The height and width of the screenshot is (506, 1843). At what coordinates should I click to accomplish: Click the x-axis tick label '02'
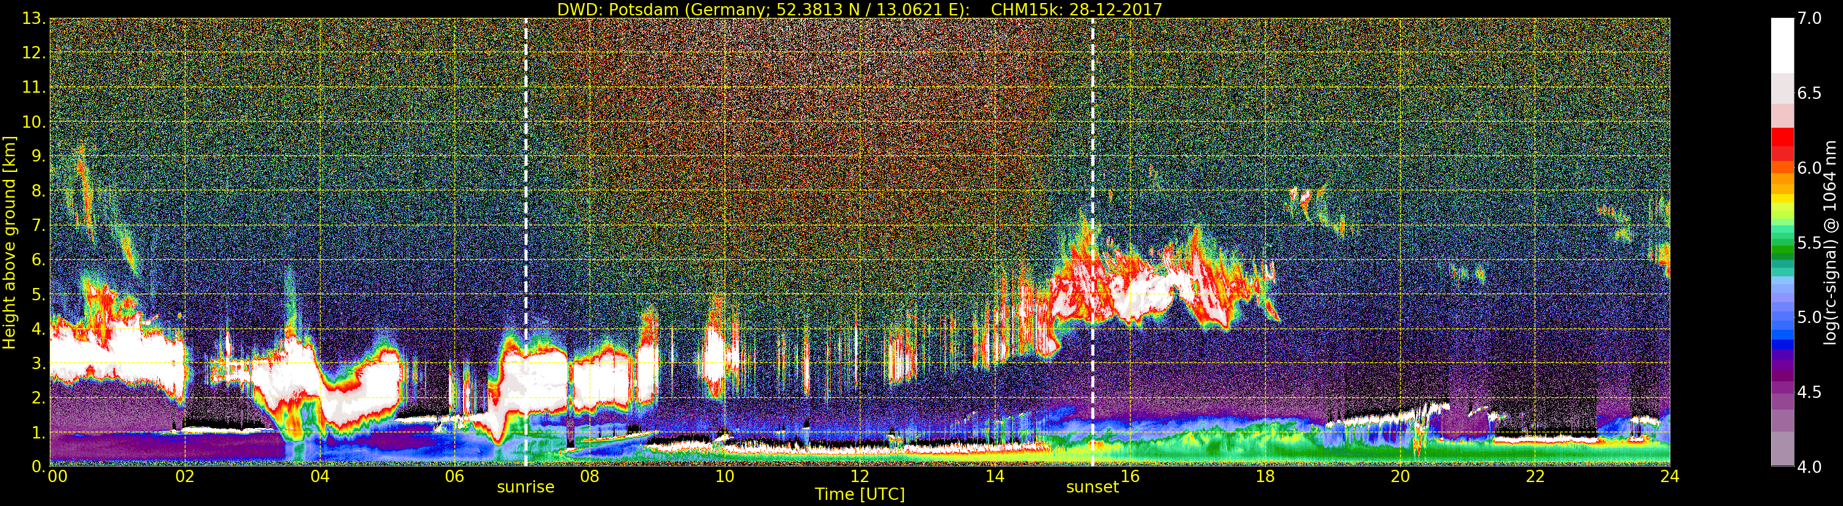tap(185, 476)
